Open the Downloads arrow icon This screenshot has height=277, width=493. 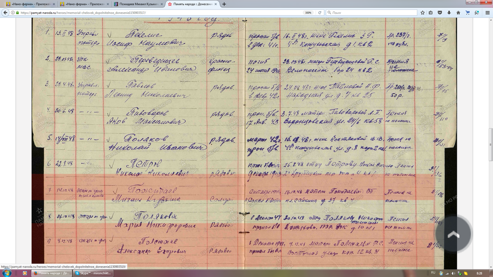tap(449, 13)
